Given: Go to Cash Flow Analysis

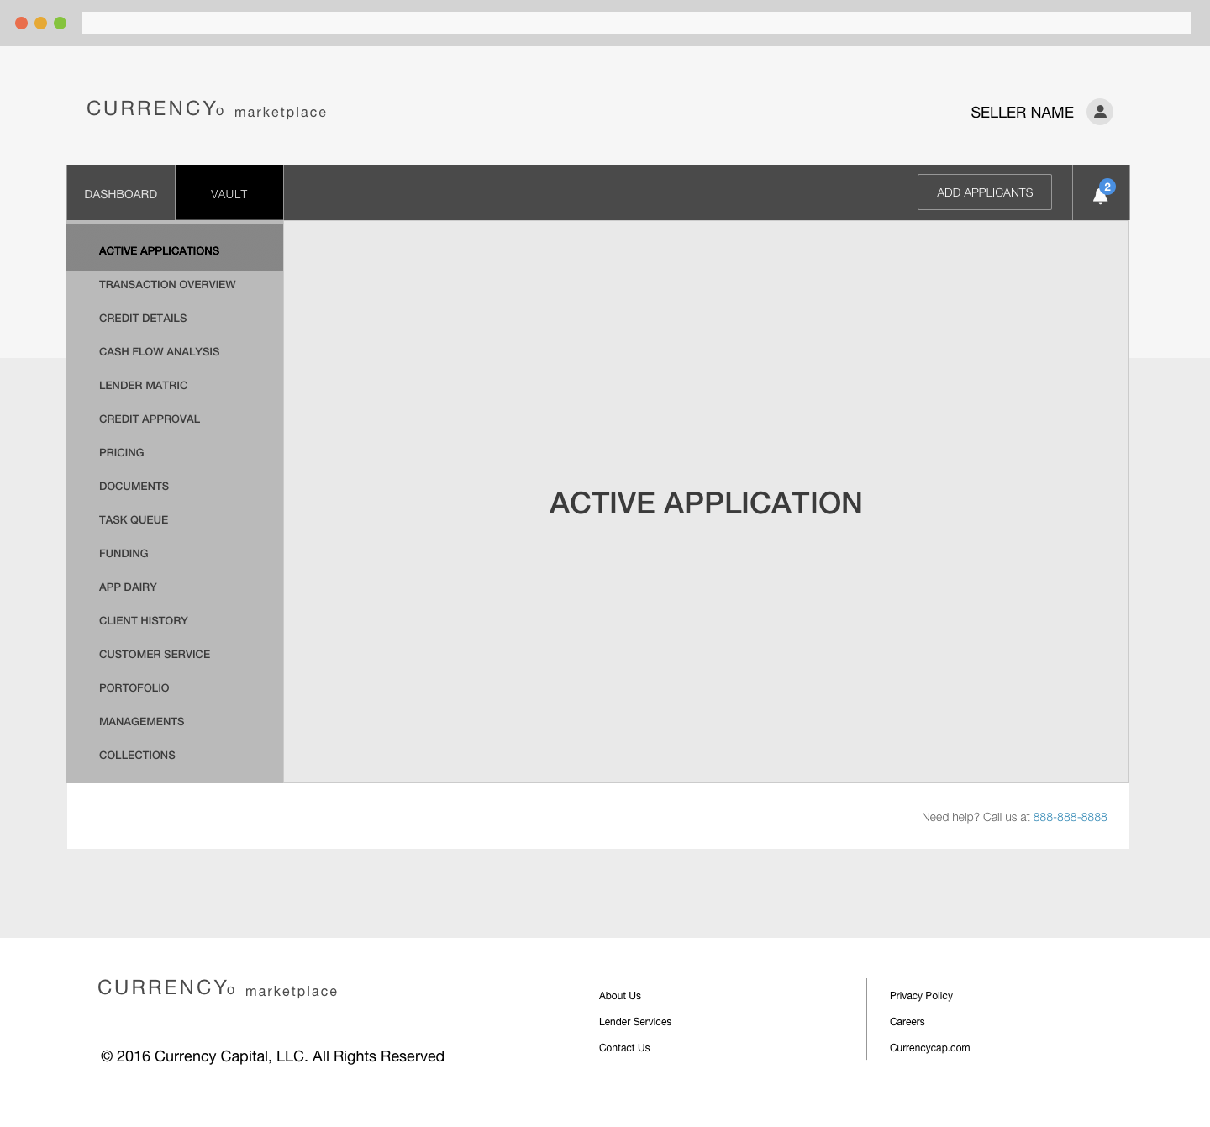Looking at the screenshot, I should coord(159,351).
